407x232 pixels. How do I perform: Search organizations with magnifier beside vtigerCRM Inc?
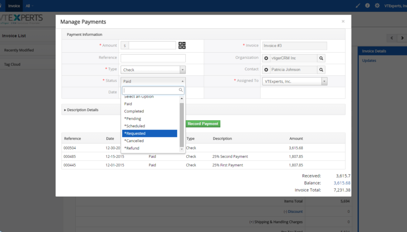coord(321,58)
